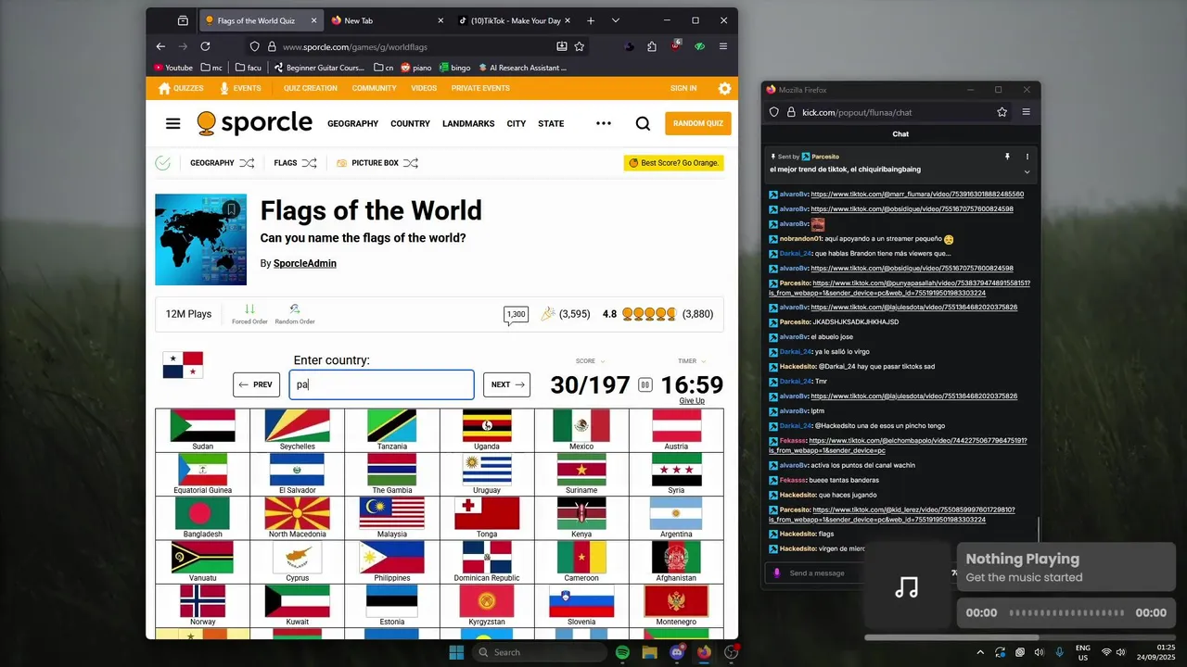
Task: Reload the Sporcle page
Action: 205,46
